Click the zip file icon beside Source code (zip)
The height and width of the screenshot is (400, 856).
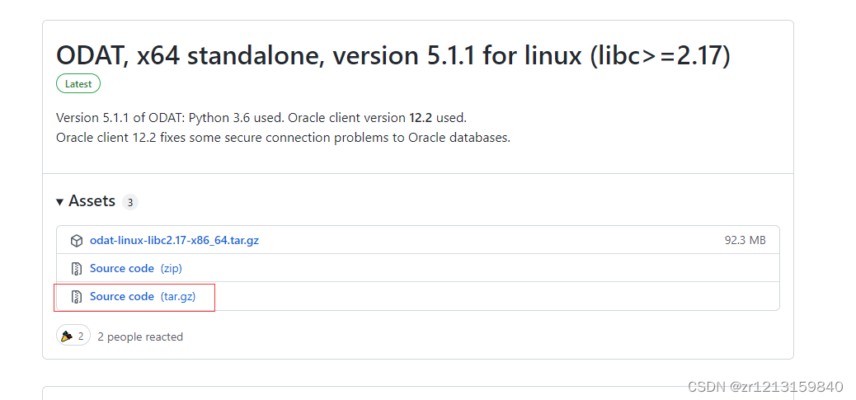pyautogui.click(x=77, y=269)
